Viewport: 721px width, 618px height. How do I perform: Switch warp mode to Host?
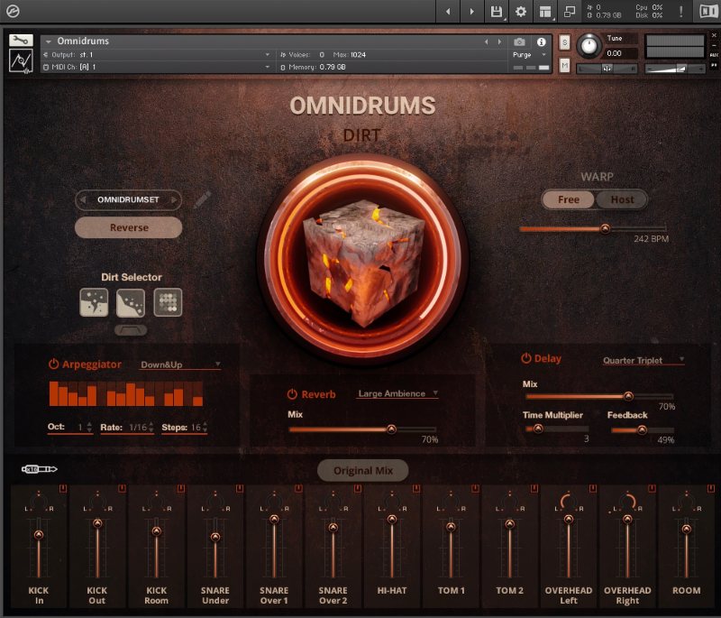[622, 199]
